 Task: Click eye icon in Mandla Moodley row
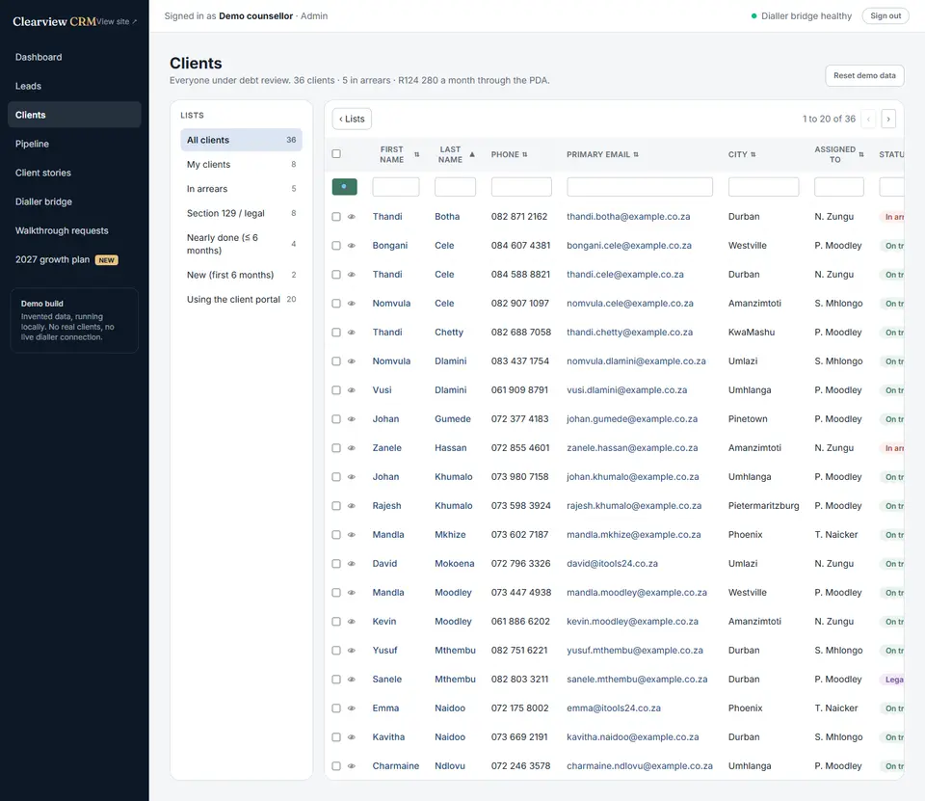point(352,593)
